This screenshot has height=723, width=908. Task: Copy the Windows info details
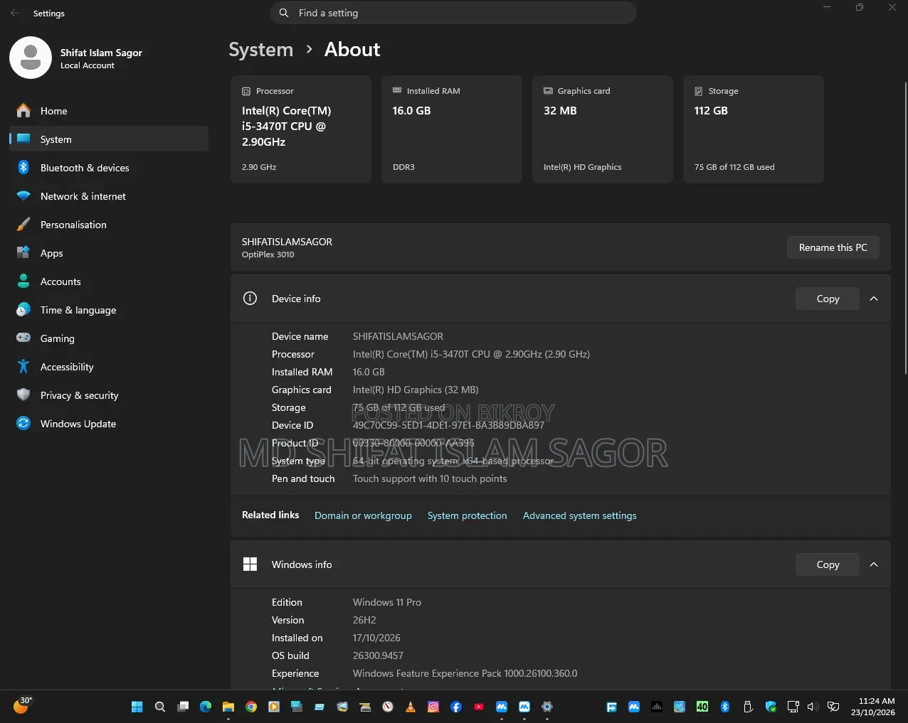point(828,564)
